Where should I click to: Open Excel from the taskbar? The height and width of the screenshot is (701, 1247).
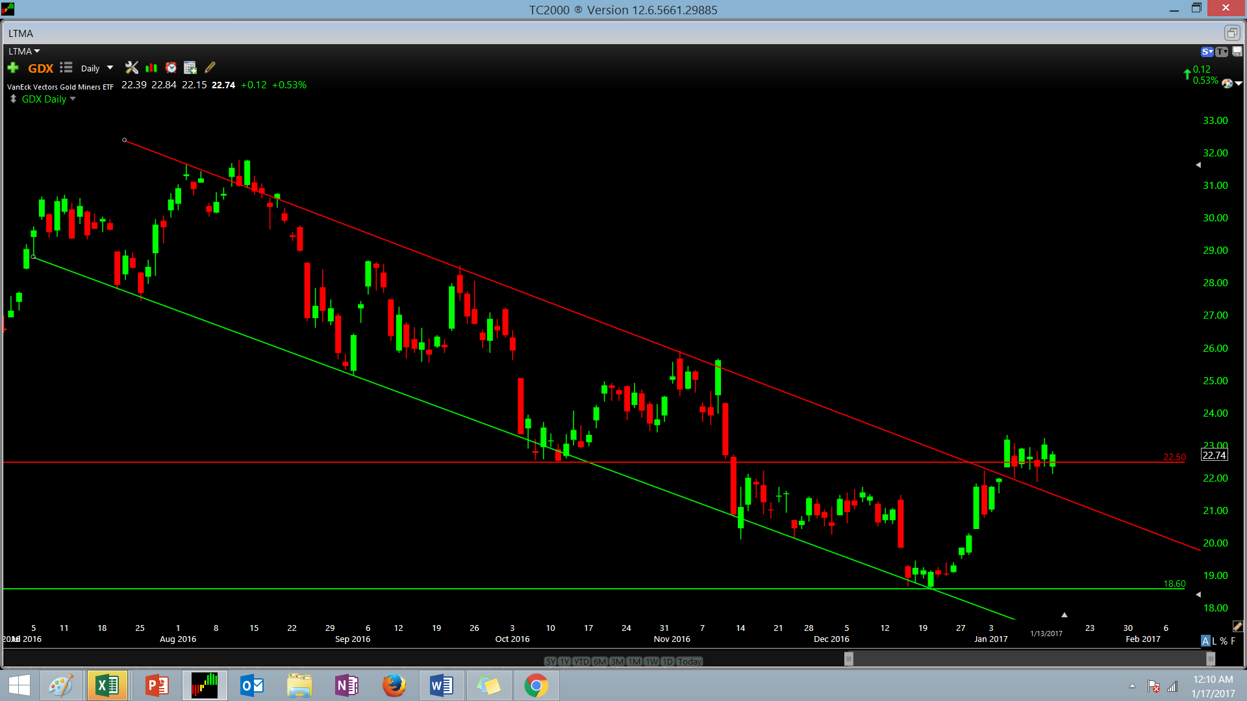[x=107, y=685]
